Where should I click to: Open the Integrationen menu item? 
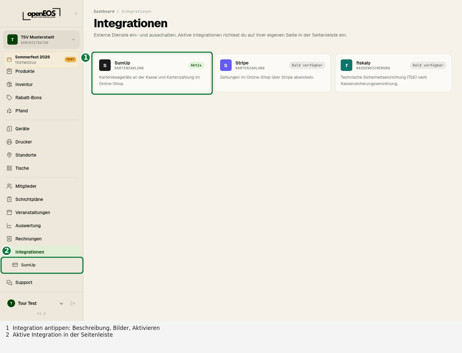[x=41, y=252]
